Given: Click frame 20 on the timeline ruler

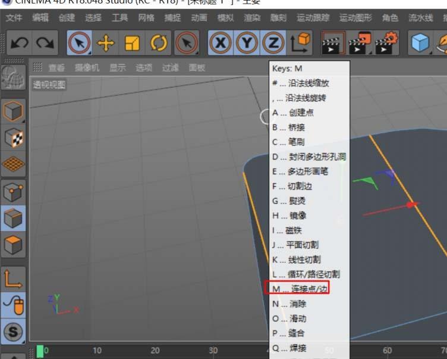Looking at the screenshot, I should pos(155,351).
